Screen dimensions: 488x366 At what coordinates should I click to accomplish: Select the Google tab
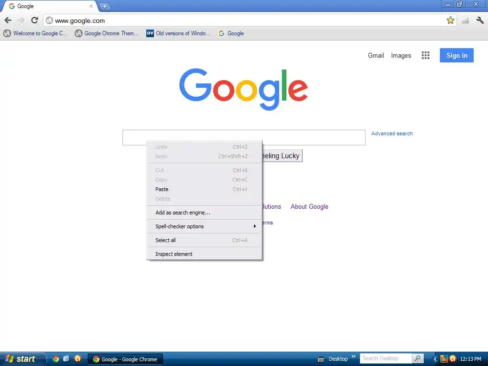[x=50, y=6]
